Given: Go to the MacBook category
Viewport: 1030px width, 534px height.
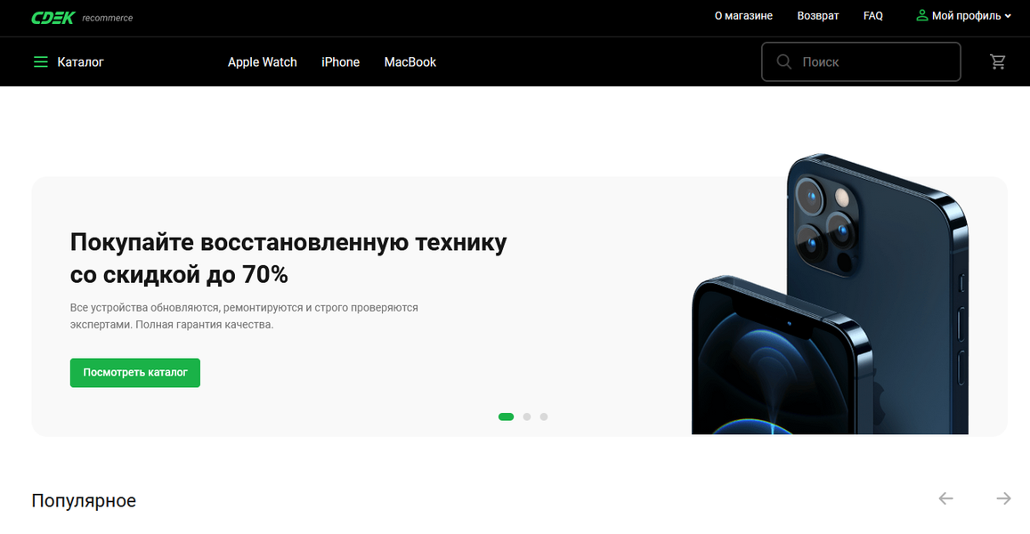Looking at the screenshot, I should (x=410, y=61).
